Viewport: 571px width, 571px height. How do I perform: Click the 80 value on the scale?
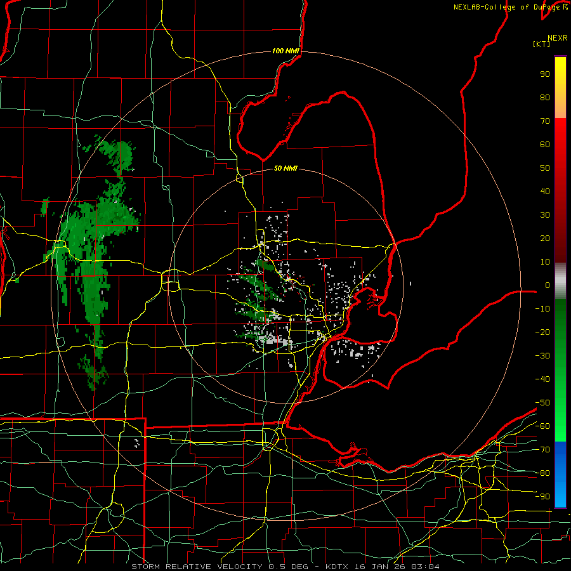[x=545, y=98]
